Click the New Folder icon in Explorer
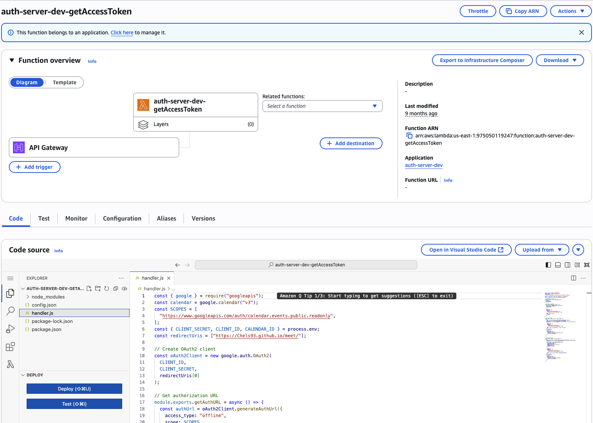The image size is (593, 423). click(x=98, y=289)
